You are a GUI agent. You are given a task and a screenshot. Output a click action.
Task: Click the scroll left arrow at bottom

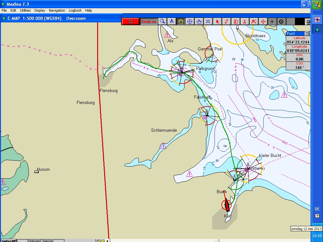point(107,241)
